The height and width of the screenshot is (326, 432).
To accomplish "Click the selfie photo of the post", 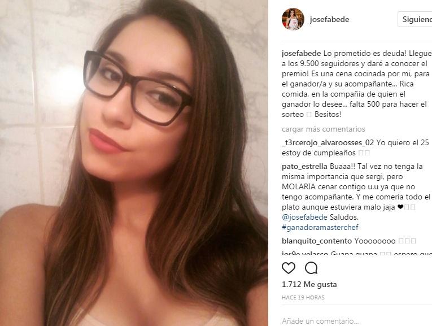I will pyautogui.click(x=134, y=163).
